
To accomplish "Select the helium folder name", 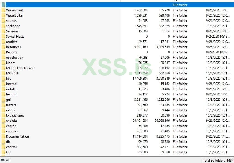I will click(11, 94).
